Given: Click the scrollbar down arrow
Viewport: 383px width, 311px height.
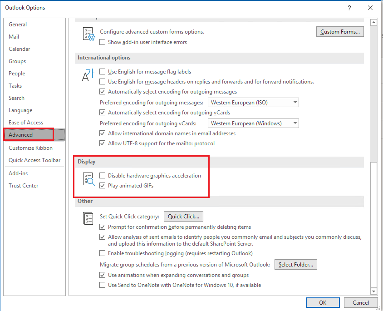Looking at the screenshot, I should coord(373,291).
